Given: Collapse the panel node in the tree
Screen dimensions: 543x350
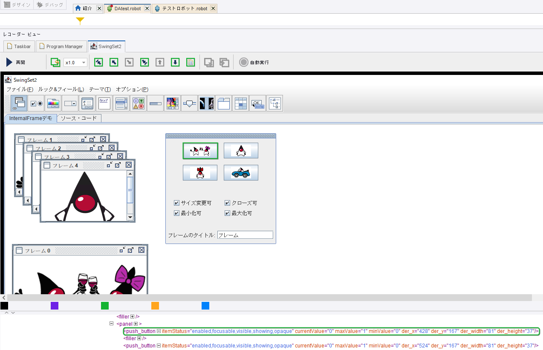Looking at the screenshot, I should [111, 324].
